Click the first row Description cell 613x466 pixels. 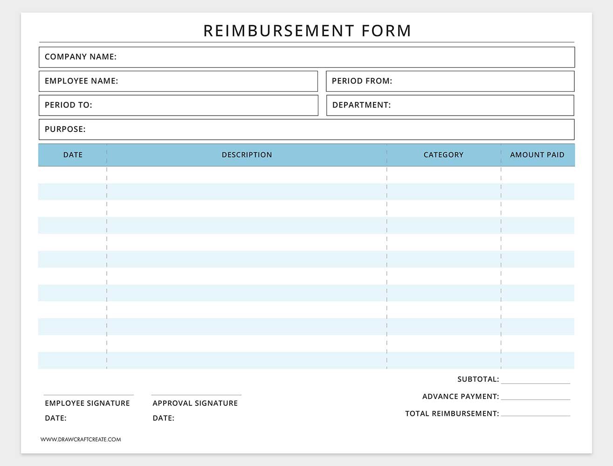click(x=247, y=175)
